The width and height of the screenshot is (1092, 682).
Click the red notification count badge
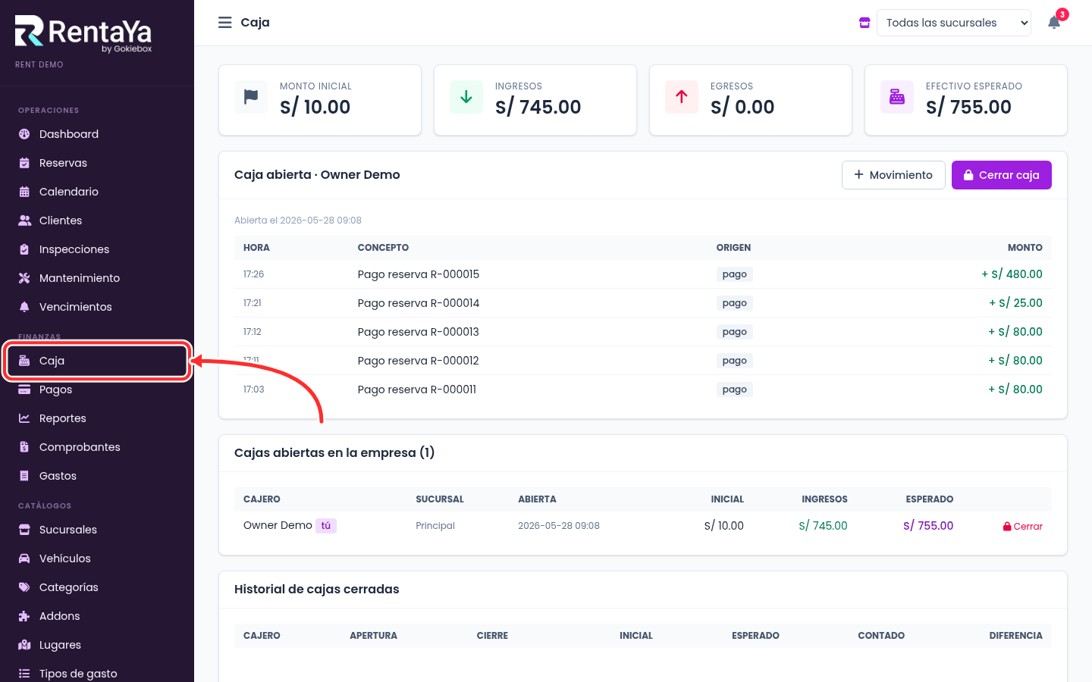point(1062,14)
